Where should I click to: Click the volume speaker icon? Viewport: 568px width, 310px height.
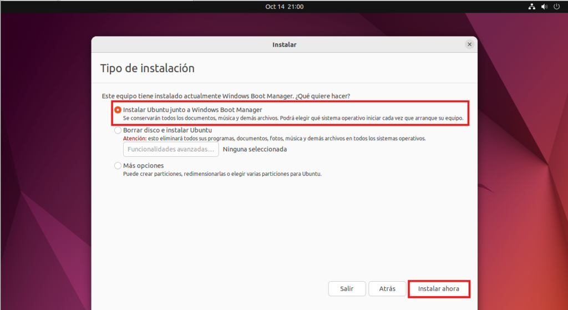pos(544,7)
